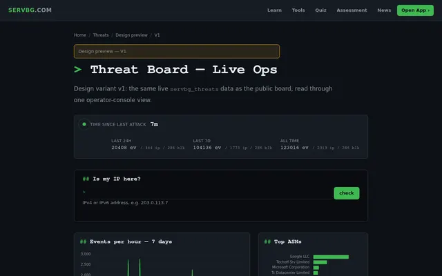
Task: Click the check button
Action: point(347,193)
